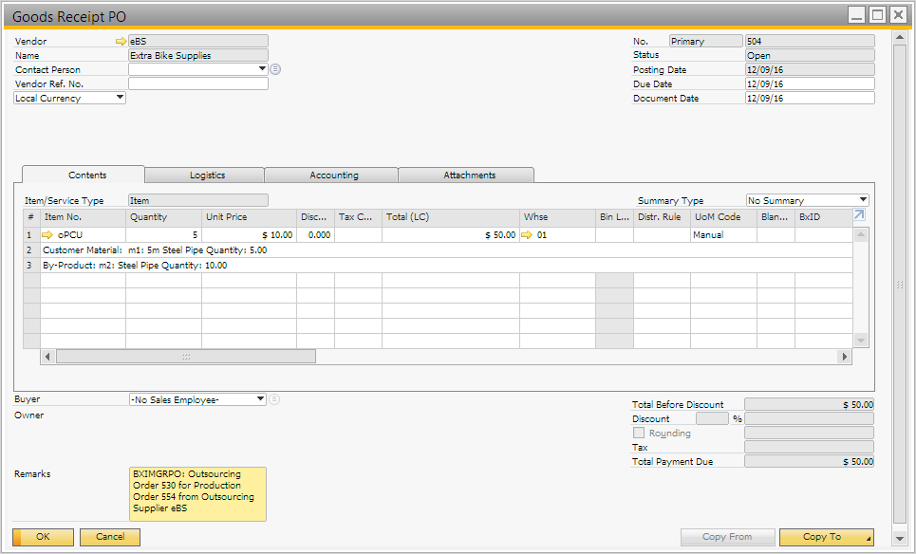Click the Vendor link arrow icon

point(121,42)
